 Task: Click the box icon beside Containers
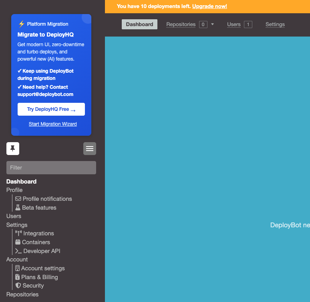[x=18, y=242]
